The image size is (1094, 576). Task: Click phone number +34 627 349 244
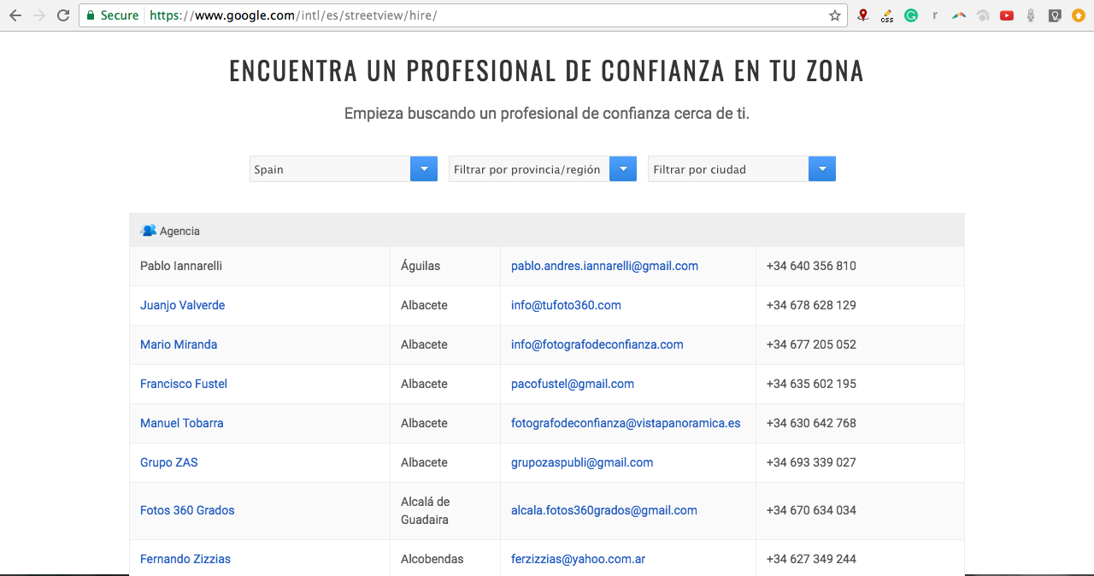[x=811, y=559]
